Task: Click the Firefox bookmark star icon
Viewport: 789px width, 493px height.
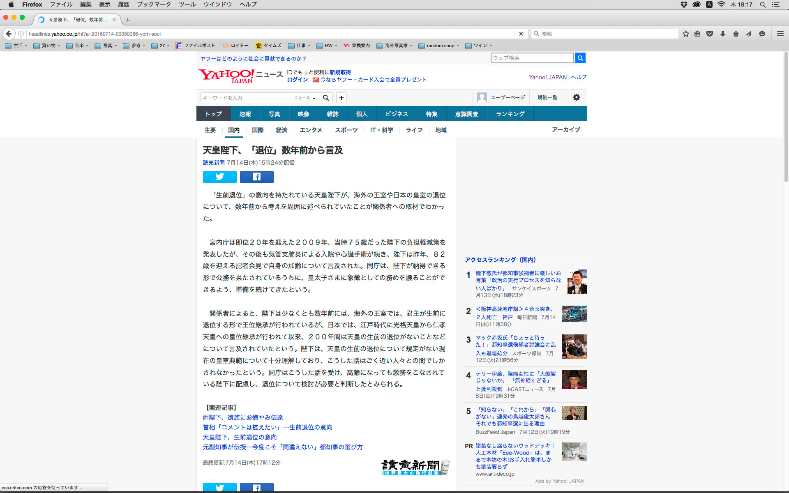Action: pos(685,34)
